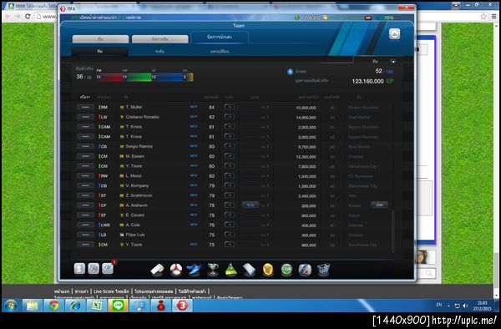
Task: Click the blue button in A. Arshavin row
Action: [x=250, y=205]
